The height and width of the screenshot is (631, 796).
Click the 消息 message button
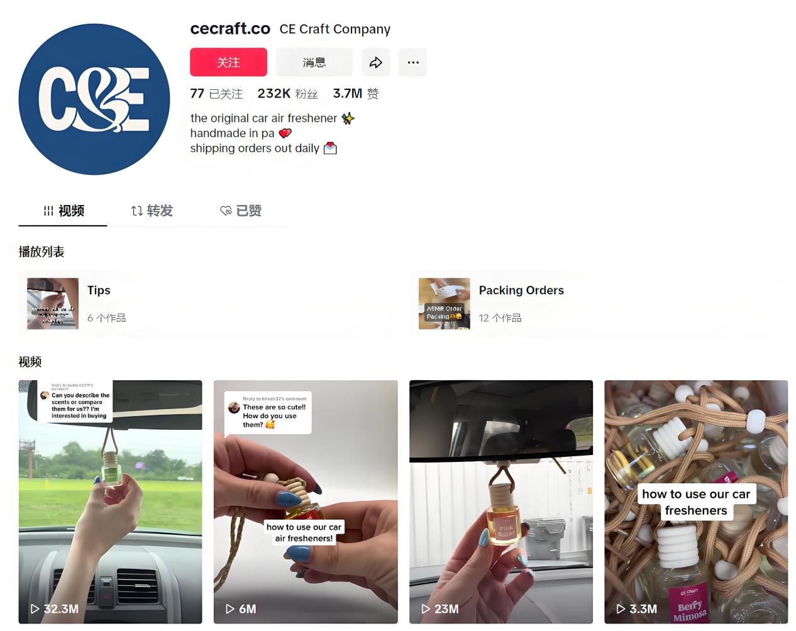click(314, 62)
